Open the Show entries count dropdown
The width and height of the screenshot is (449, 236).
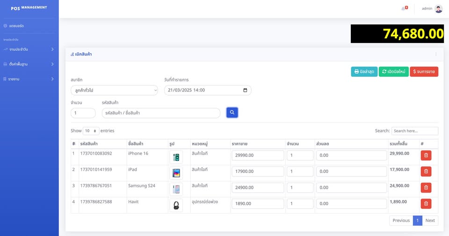coord(91,131)
